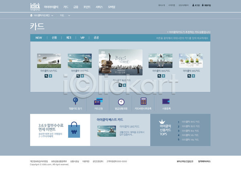Expand the 아이클릭카드메인 breadcrumb dropdown
This screenshot has width=241, height=170.
coord(53,15)
